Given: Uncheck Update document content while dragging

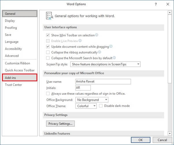Looking at the screenshot, I should click(48, 47).
